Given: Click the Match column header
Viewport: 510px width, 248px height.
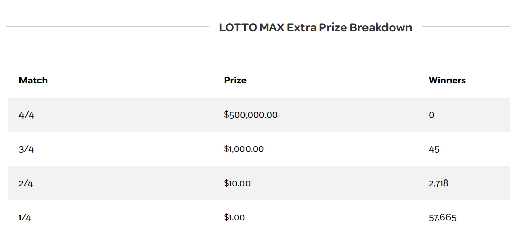Looking at the screenshot, I should pyautogui.click(x=33, y=80).
